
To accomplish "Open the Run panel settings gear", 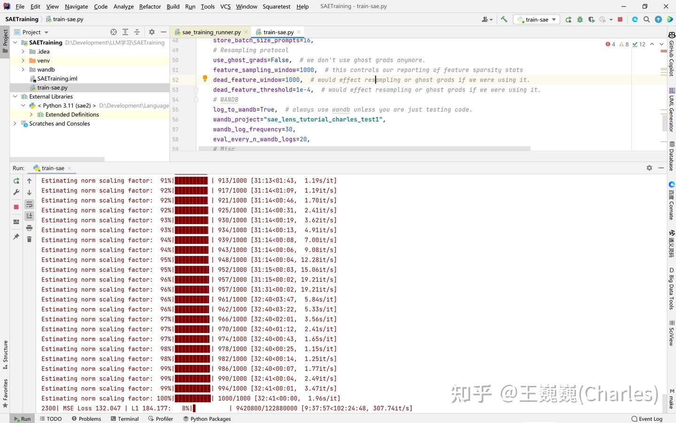I will 649,167.
